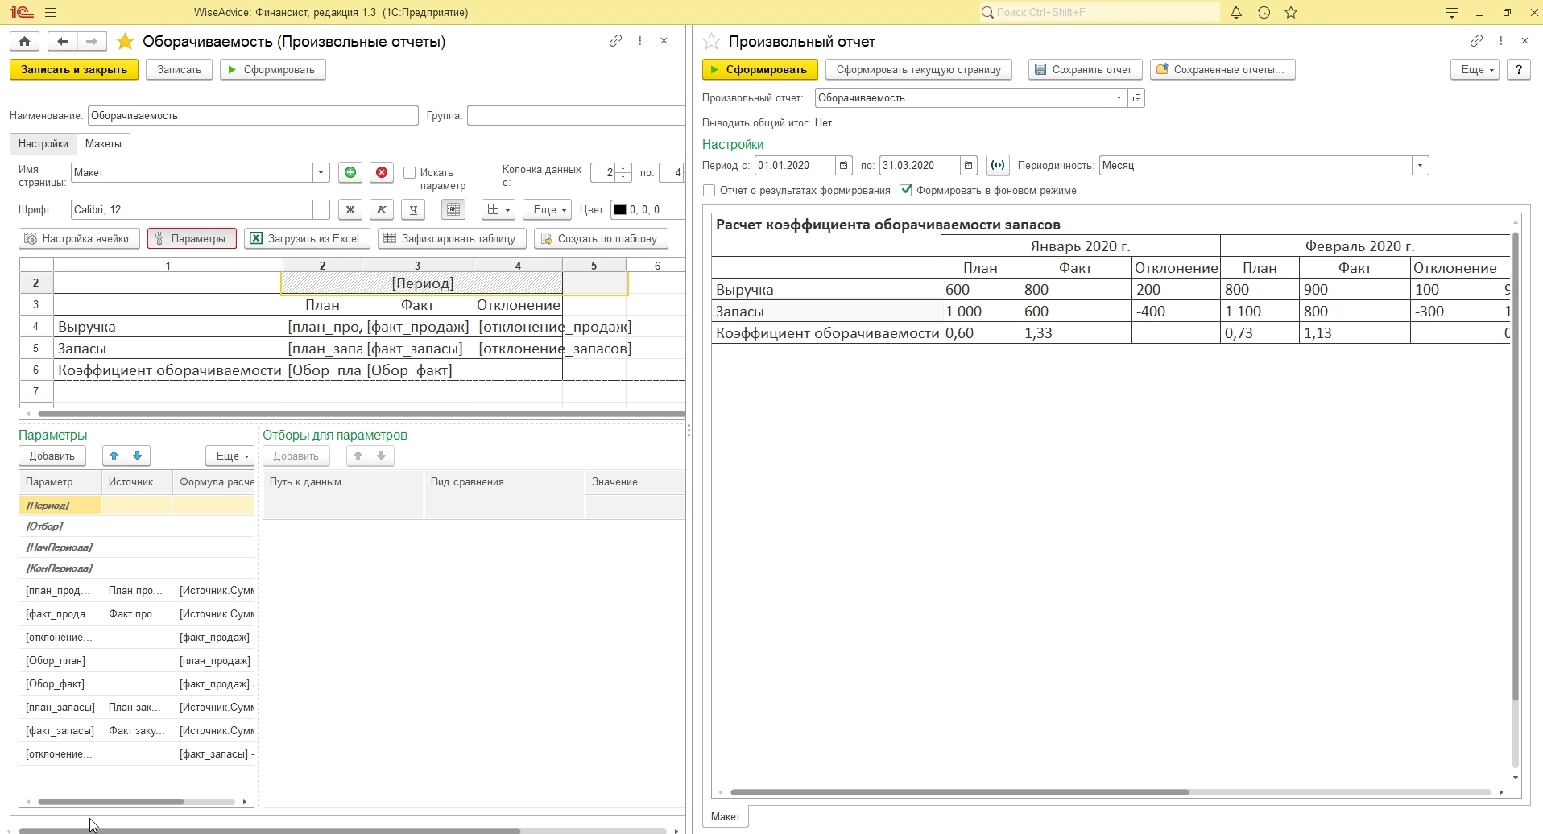Select the 'Макет' sheet tab at bottom
The image size is (1543, 834).
726,816
